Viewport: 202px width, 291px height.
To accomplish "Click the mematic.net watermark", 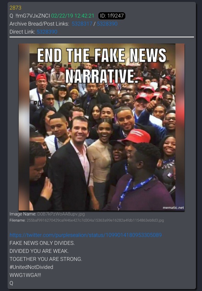I will click(x=173, y=208).
